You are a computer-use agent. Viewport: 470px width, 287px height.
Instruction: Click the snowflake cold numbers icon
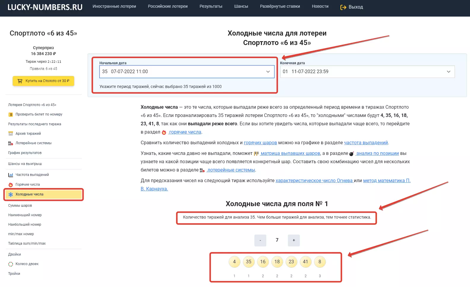click(11, 194)
